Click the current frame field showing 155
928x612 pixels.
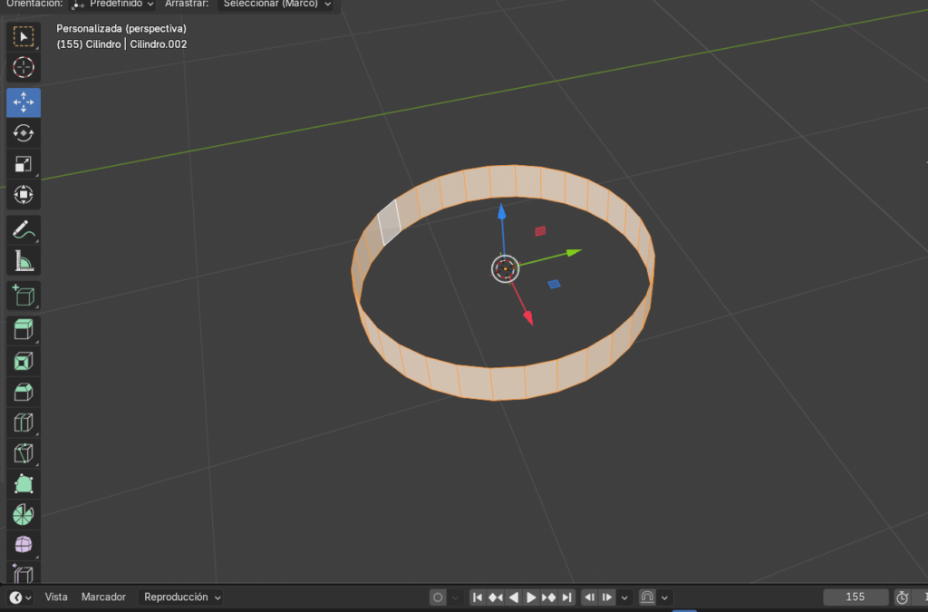coord(855,597)
